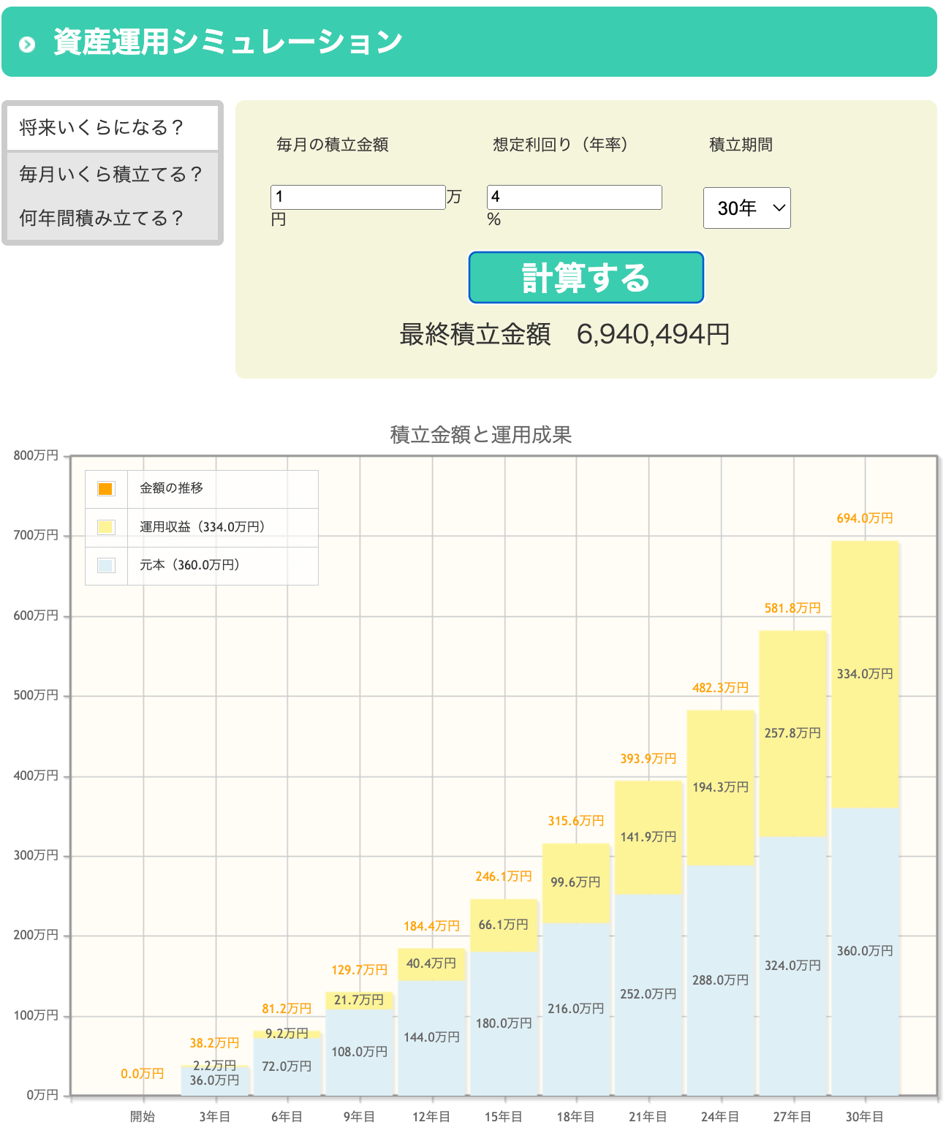Open the 何年間積み立てる？ tab
The height and width of the screenshot is (1133, 946).
pos(113,218)
